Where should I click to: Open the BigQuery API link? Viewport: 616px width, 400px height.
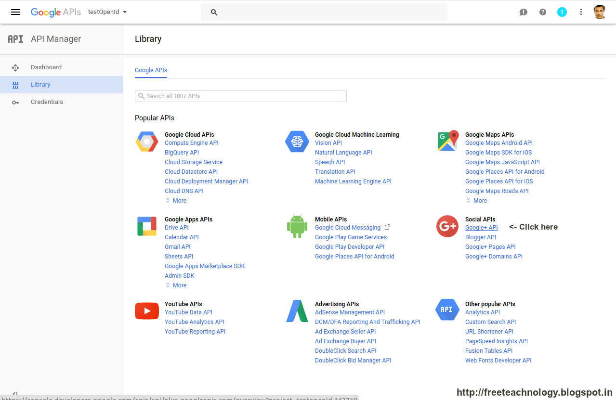182,153
